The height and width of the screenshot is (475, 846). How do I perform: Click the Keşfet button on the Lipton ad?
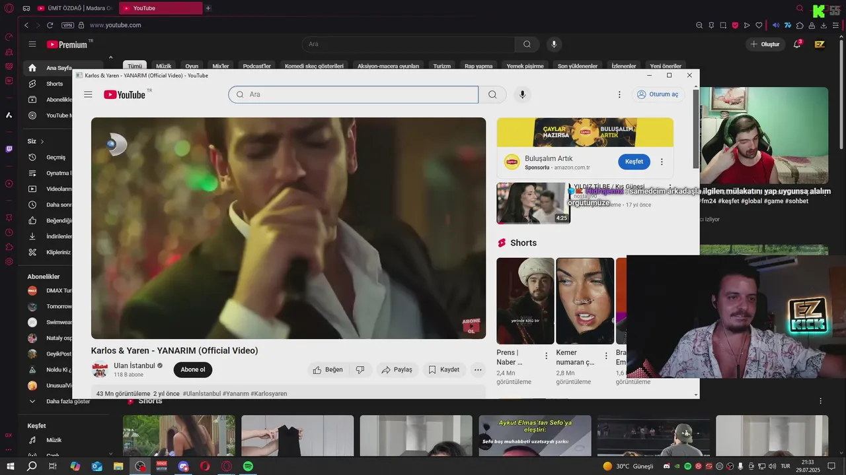click(x=634, y=162)
